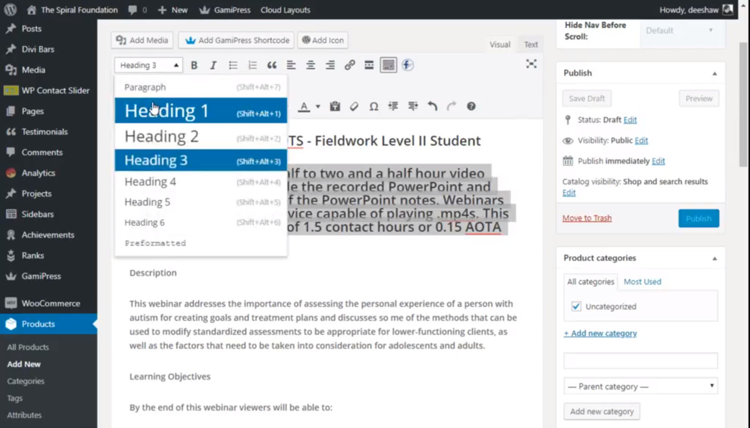Open keyboard shortcuts help icon
This screenshot has width=750, height=428.
coord(471,106)
